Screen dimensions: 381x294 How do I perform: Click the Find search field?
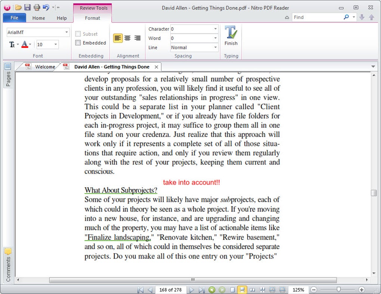317,17
